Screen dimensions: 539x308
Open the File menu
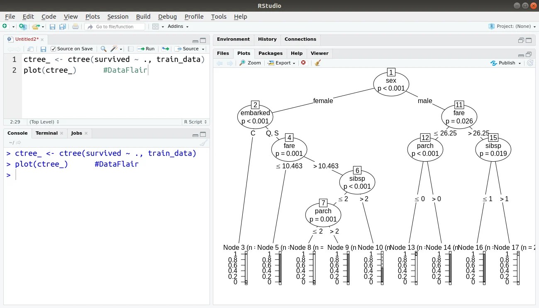10,17
